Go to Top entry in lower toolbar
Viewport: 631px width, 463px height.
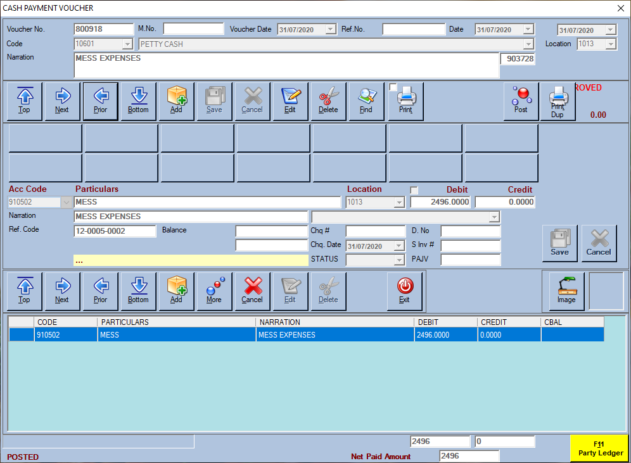(x=25, y=291)
